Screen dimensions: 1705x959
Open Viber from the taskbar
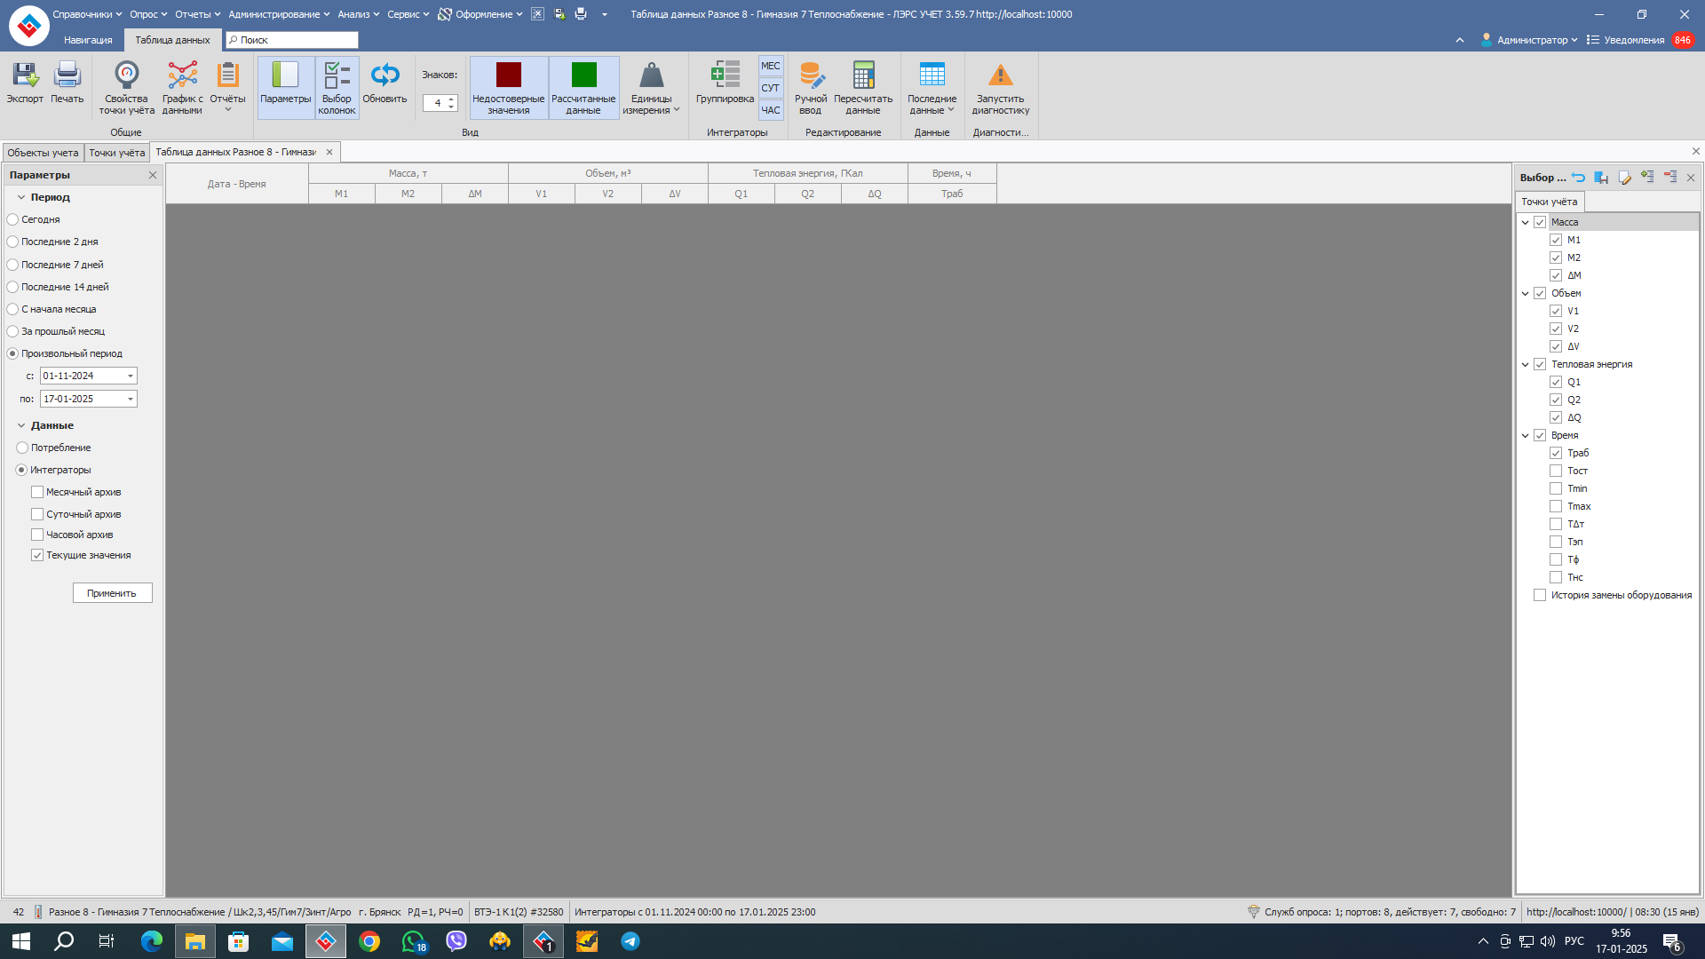(x=456, y=941)
